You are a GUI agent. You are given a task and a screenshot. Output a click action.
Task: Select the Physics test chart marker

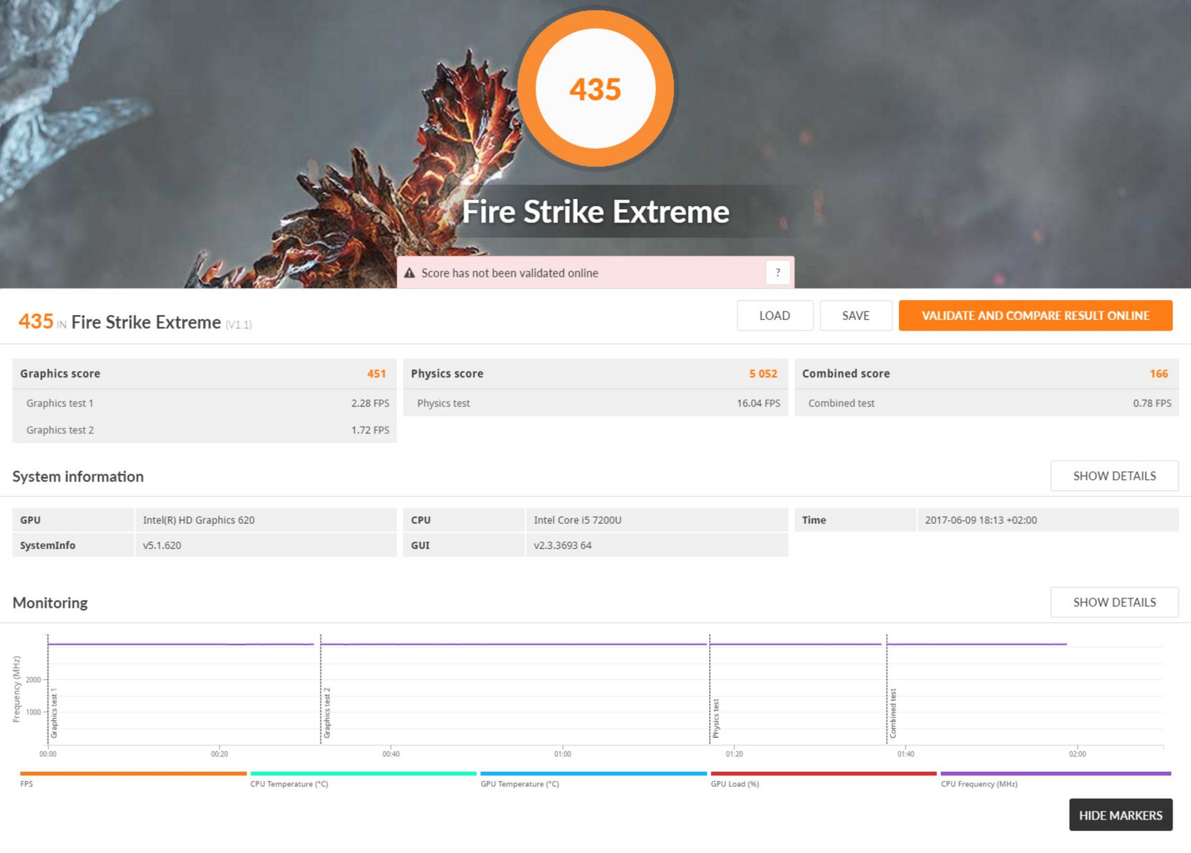click(x=716, y=718)
